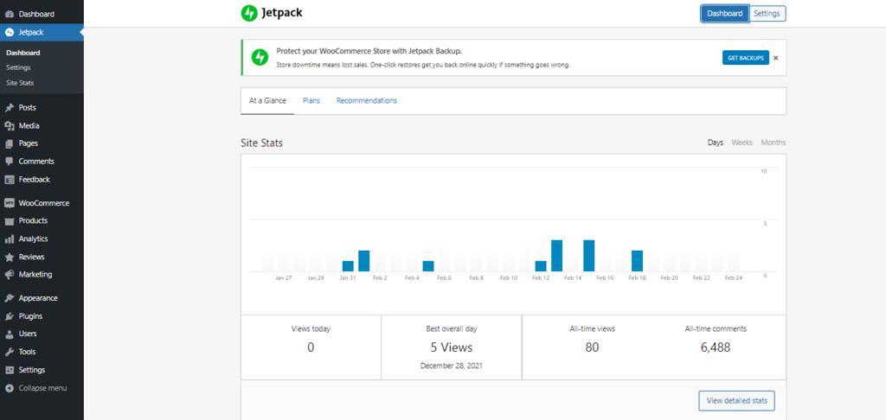Click the Reviews star icon
Image resolution: width=886 pixels, height=420 pixels.
[9, 258]
